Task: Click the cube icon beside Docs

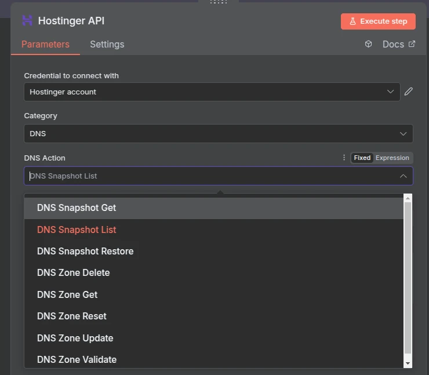Action: tap(368, 44)
